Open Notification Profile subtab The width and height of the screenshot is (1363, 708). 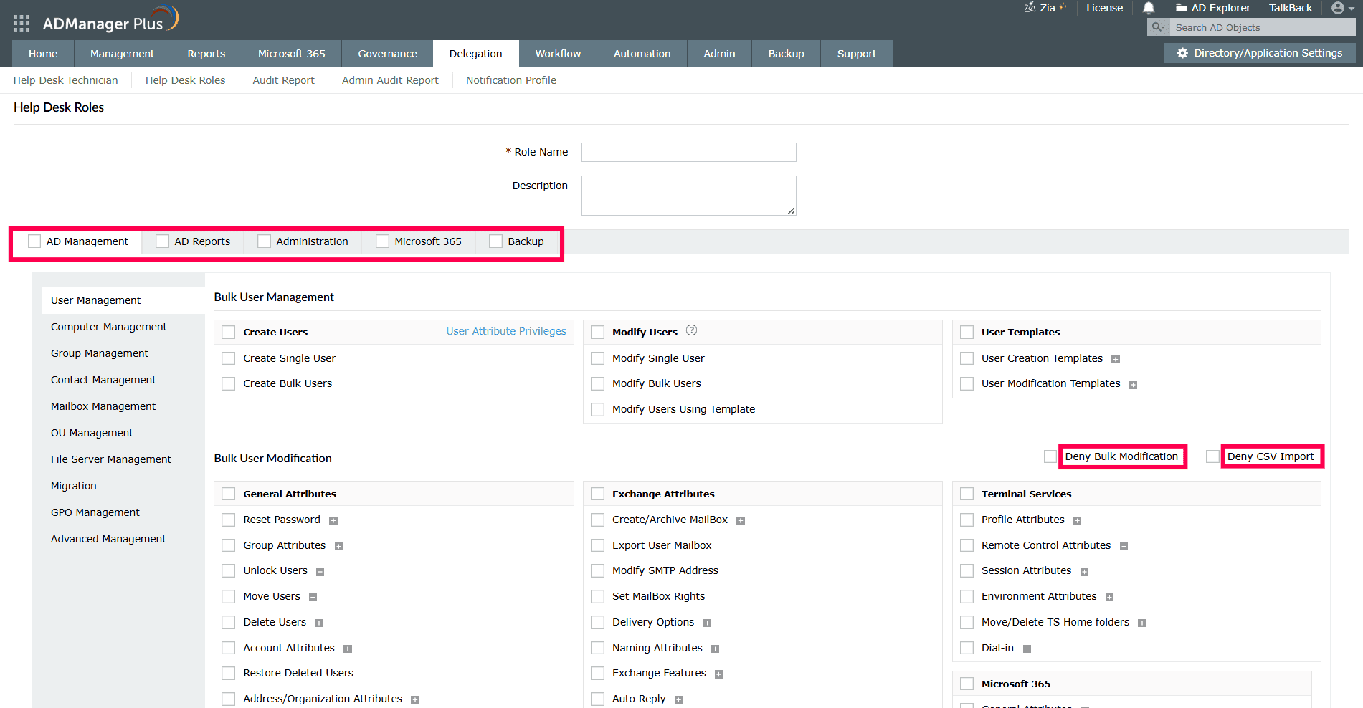(x=511, y=80)
